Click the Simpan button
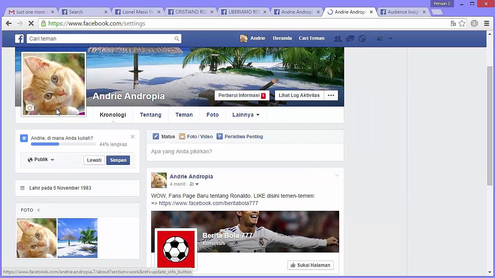 pyautogui.click(x=118, y=160)
